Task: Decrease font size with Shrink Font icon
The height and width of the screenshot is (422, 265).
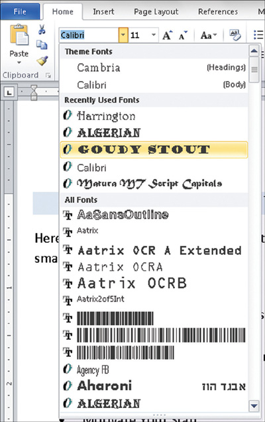Action: 183,35
